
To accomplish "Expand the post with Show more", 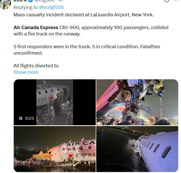I will (x=26, y=72).
